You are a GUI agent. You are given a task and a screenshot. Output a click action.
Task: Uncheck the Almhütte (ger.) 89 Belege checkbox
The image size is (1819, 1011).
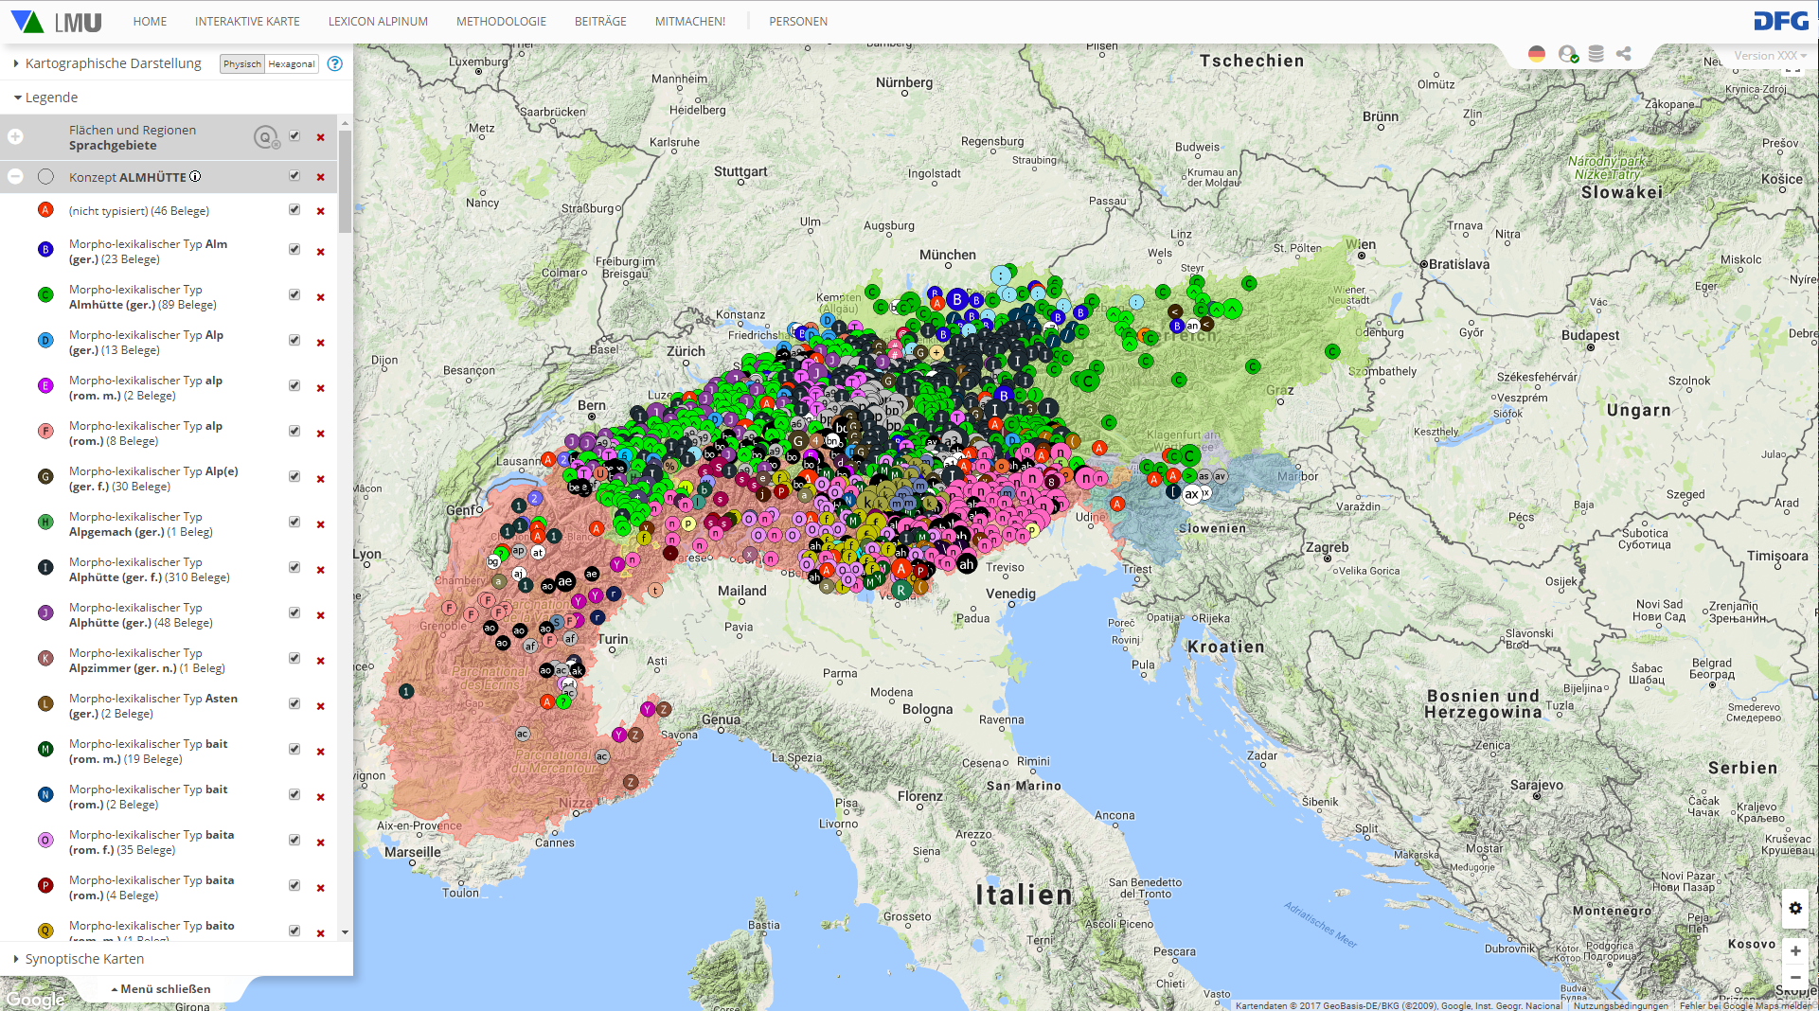(294, 295)
